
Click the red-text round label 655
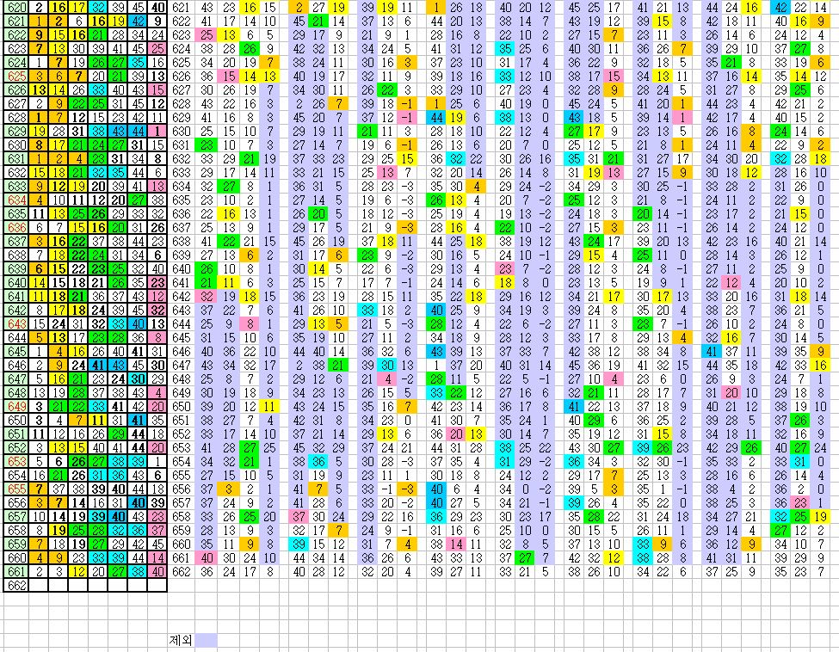click(15, 489)
